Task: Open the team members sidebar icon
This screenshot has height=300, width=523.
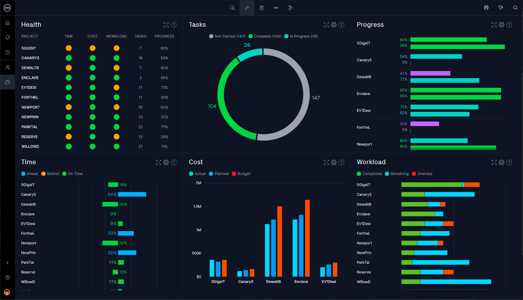Action: (8, 67)
